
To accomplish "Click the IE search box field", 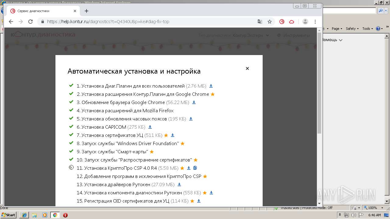I will click(x=349, y=11).
